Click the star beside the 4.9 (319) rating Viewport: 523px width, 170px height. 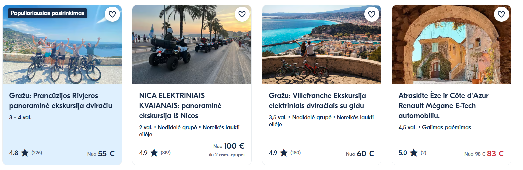click(x=154, y=153)
